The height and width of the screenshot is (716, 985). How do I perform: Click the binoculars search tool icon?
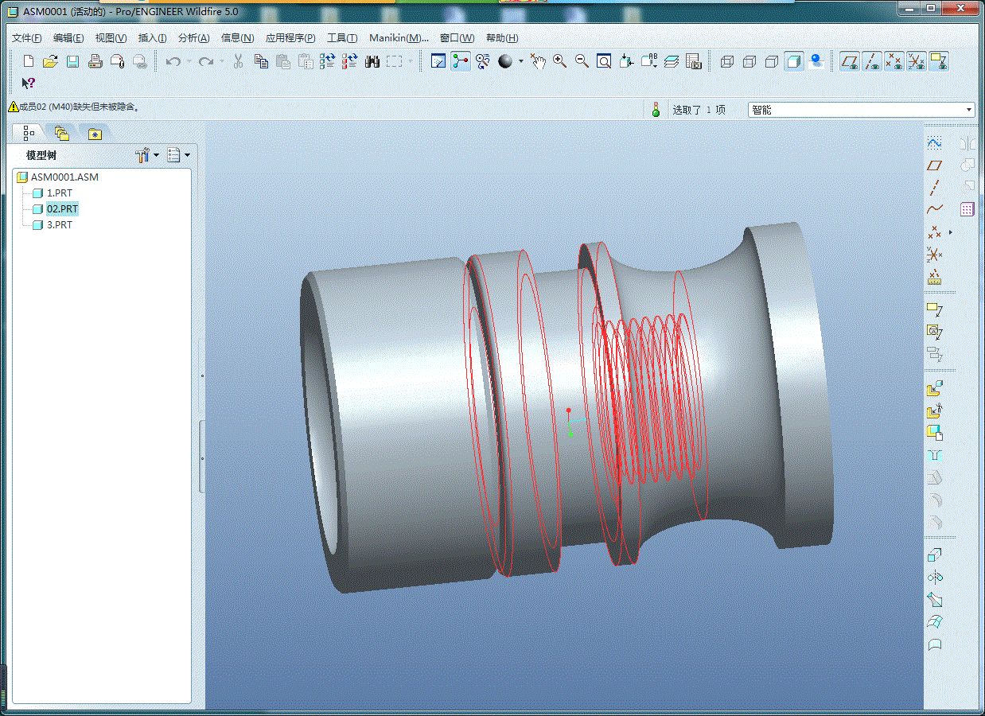pyautogui.click(x=372, y=61)
